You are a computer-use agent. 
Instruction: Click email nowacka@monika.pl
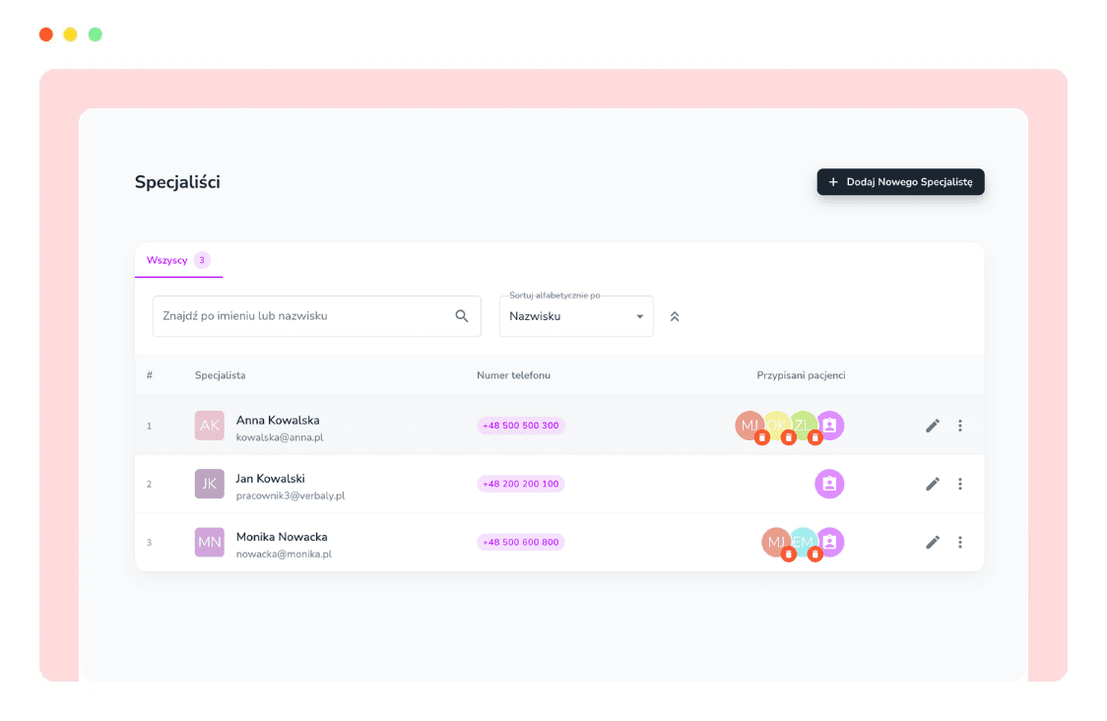click(284, 555)
